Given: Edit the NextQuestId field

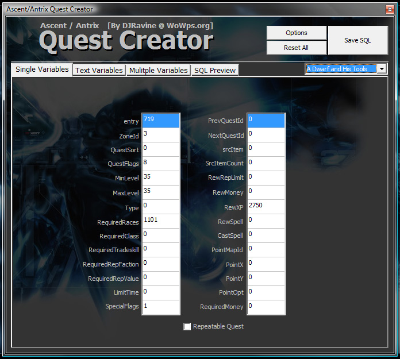Looking at the screenshot, I should 266,135.
